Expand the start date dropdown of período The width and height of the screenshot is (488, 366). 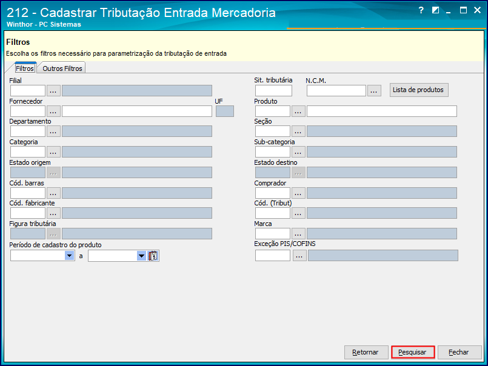[69, 256]
